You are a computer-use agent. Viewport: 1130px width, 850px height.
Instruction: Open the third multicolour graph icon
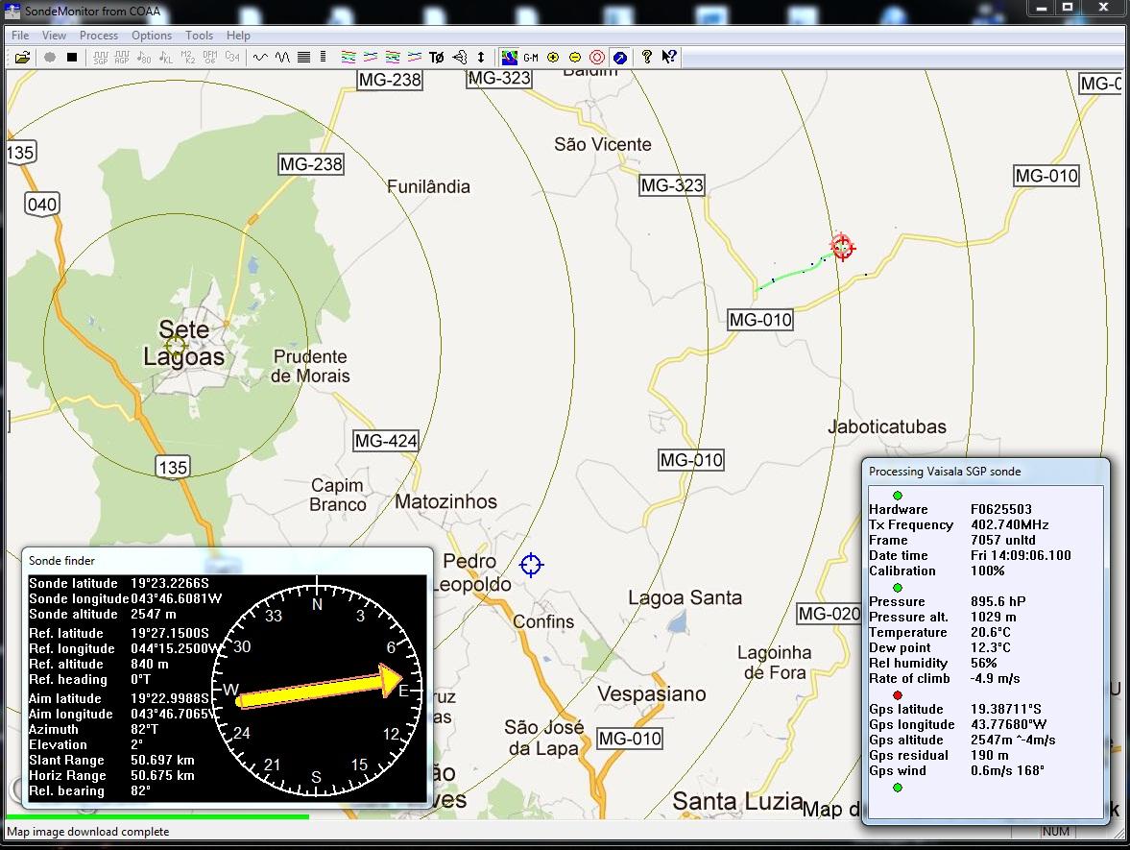point(393,57)
